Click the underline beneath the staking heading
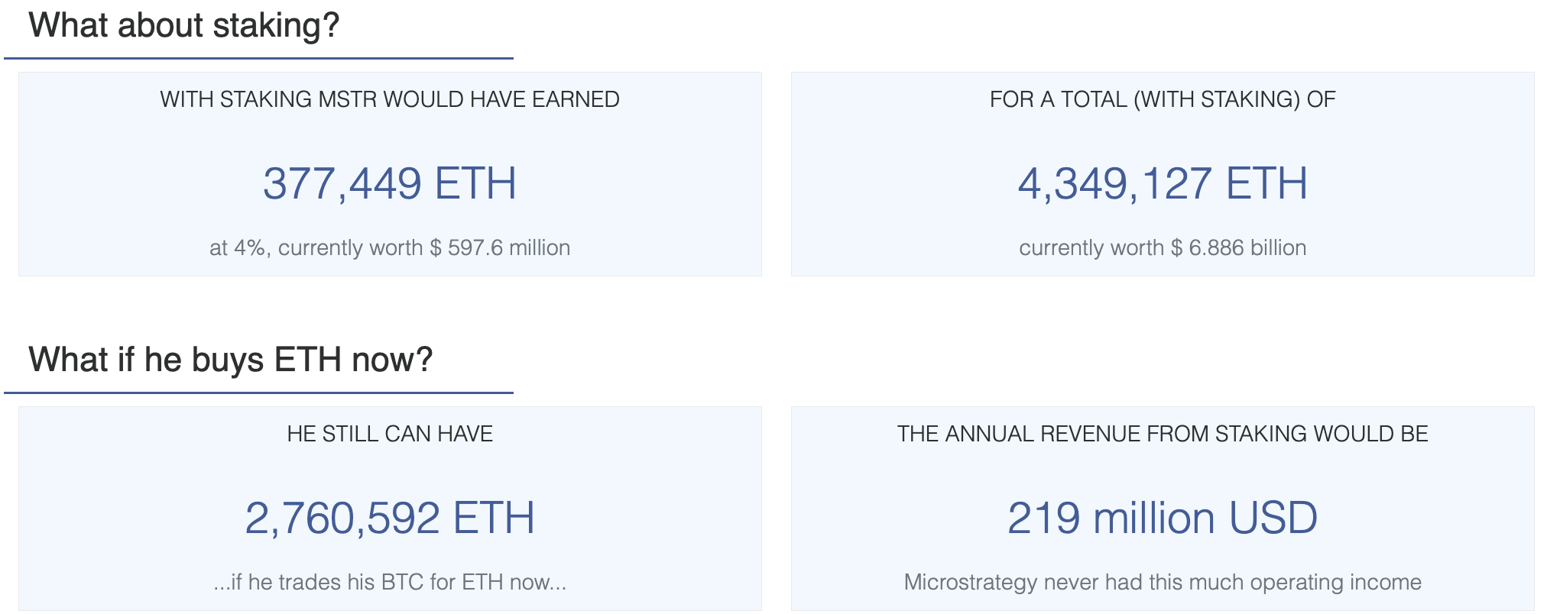1547x614 pixels. [x=258, y=58]
